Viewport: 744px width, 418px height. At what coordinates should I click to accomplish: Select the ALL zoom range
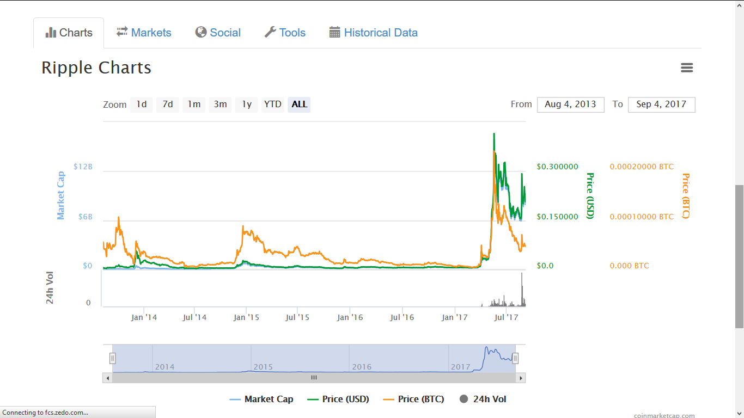(299, 104)
